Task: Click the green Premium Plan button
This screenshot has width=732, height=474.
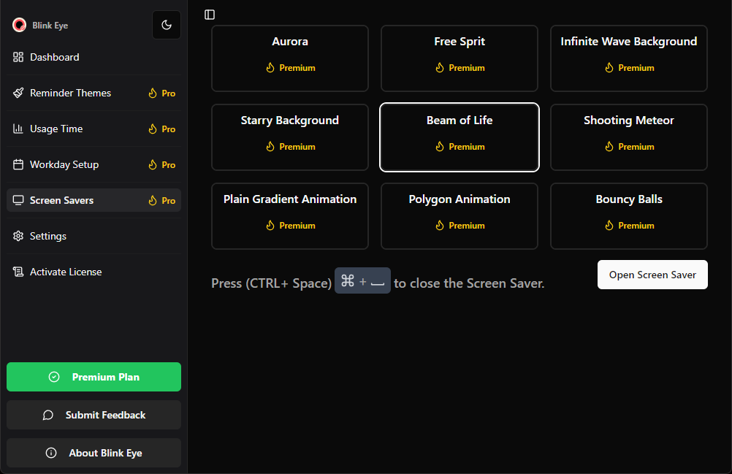Action: tap(94, 377)
